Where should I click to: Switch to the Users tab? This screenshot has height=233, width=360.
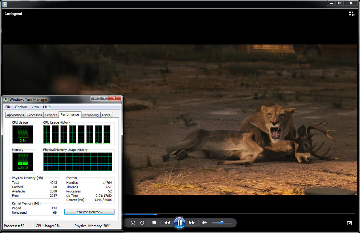(x=106, y=115)
